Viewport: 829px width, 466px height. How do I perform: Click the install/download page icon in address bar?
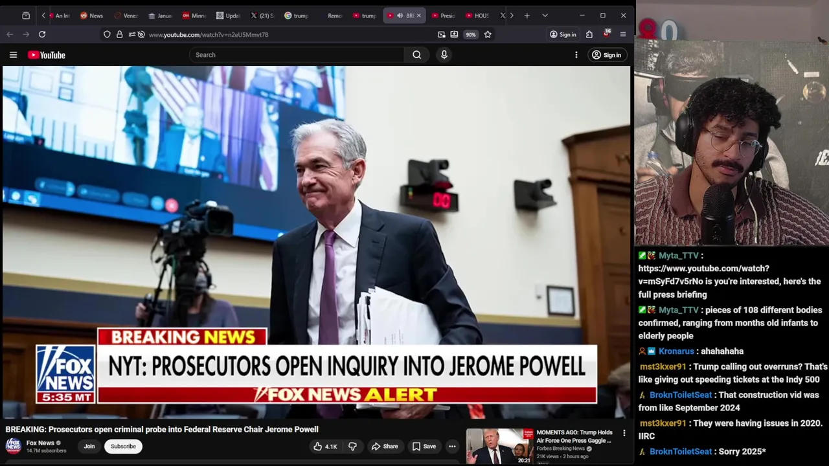point(454,34)
